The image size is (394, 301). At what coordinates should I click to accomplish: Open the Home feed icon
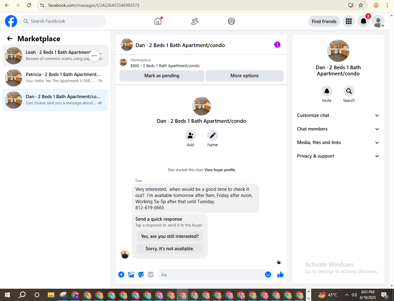click(158, 21)
